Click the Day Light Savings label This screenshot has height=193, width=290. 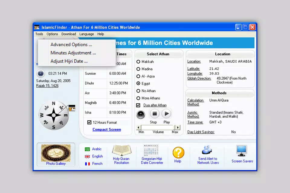[x=201, y=132]
